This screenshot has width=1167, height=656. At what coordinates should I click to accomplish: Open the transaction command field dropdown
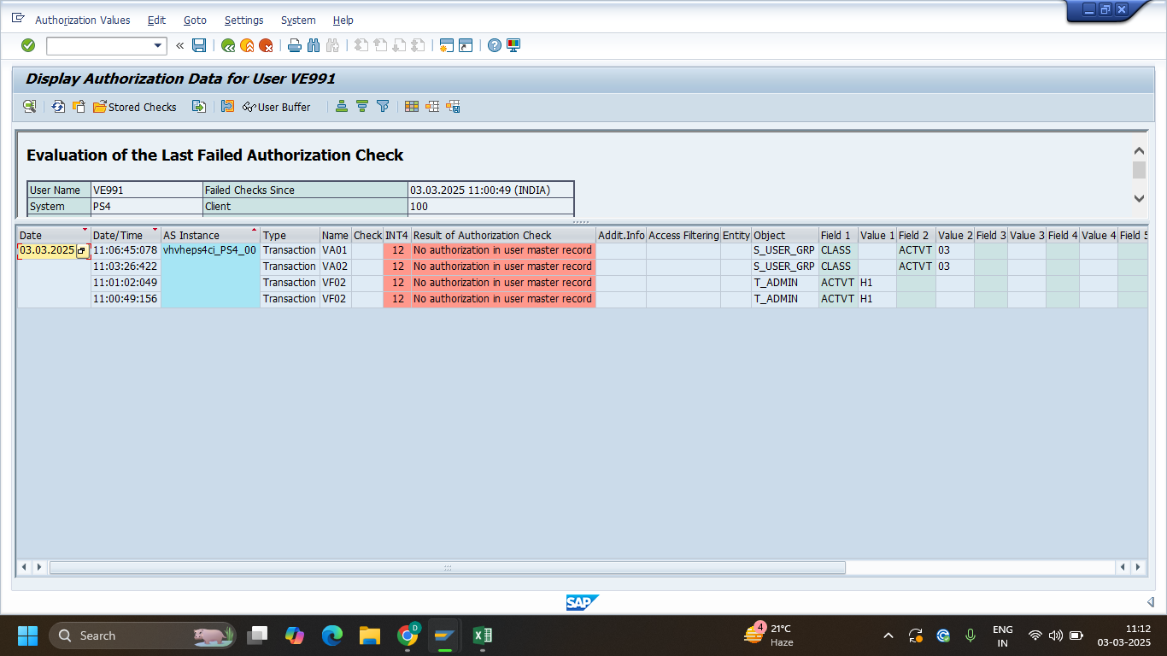[158, 46]
